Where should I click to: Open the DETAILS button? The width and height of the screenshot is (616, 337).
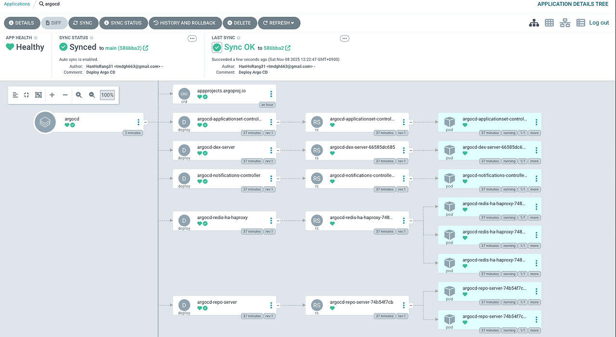(22, 23)
